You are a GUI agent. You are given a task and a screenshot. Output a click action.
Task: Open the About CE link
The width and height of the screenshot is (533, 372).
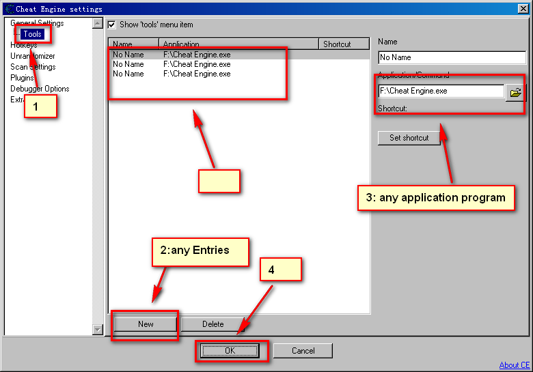tap(514, 365)
